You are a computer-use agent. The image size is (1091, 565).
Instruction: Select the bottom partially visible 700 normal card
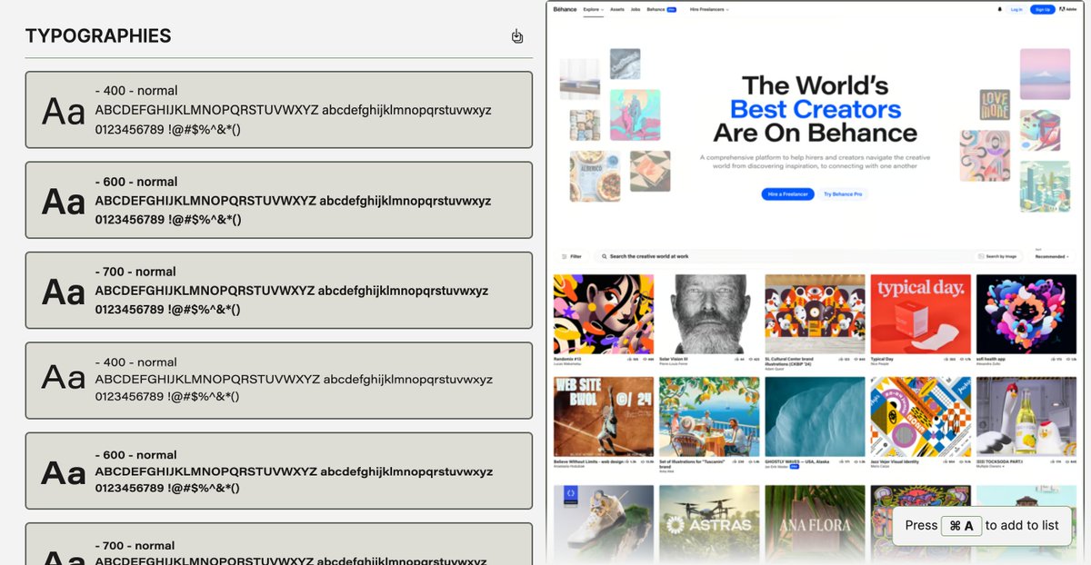tap(278, 544)
